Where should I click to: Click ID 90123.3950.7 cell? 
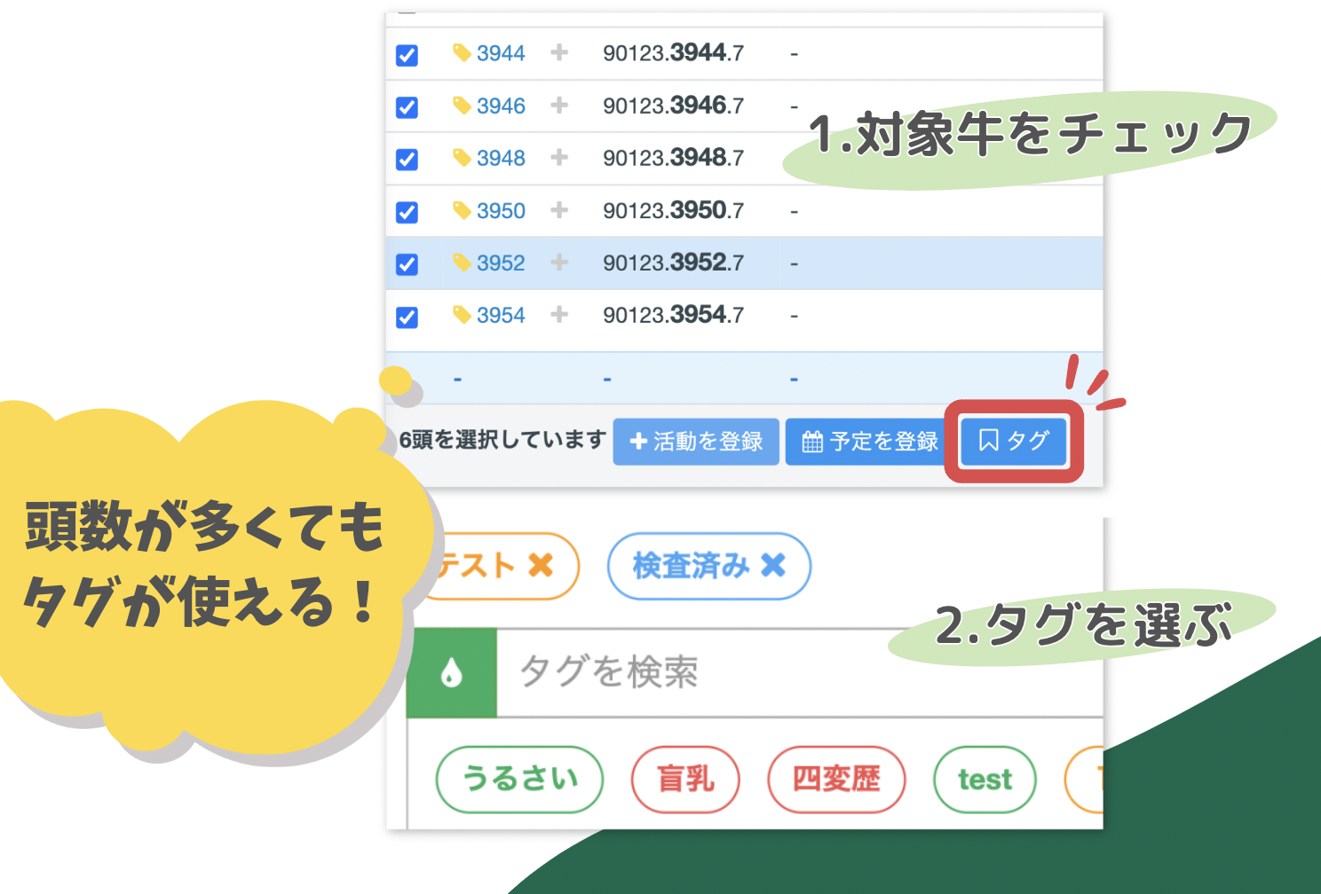click(x=673, y=210)
